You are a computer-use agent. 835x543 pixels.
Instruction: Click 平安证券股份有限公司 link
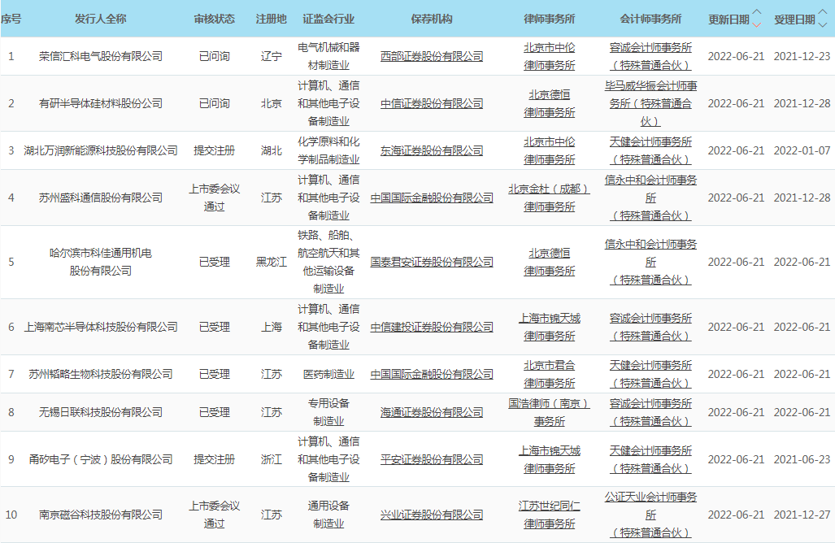click(432, 459)
